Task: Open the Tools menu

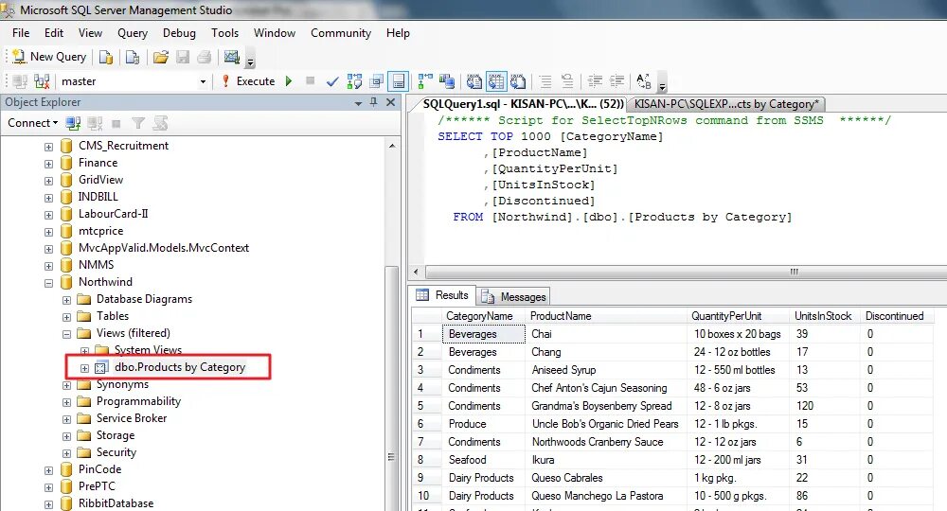Action: coord(224,33)
